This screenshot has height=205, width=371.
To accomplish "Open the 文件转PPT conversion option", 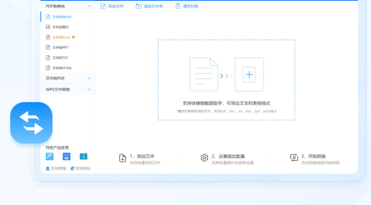I will click(x=60, y=47).
